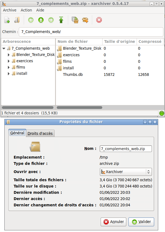Switch to the Droits d'accès tab
The width and height of the screenshot is (165, 232).
click(40, 133)
